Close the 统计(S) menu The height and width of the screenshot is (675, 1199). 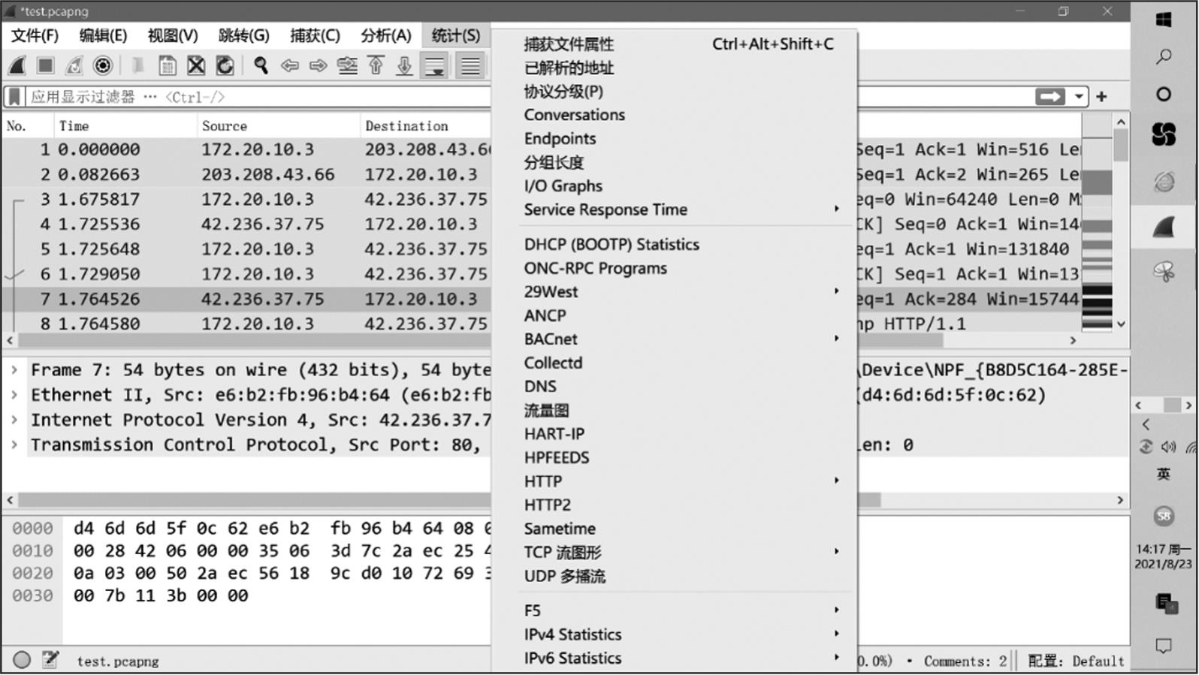[456, 35]
